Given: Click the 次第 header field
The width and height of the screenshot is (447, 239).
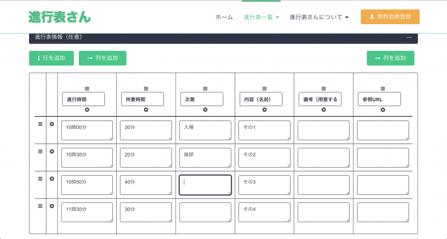Looking at the screenshot, I should click(202, 99).
